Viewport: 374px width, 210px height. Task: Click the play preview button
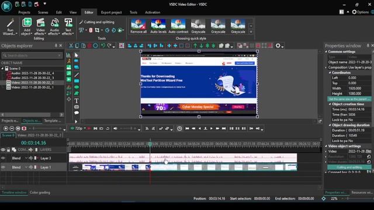212,128
